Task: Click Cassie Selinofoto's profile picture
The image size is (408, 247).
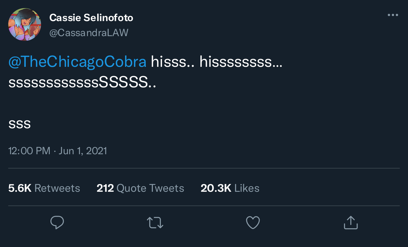Action: pyautogui.click(x=25, y=24)
